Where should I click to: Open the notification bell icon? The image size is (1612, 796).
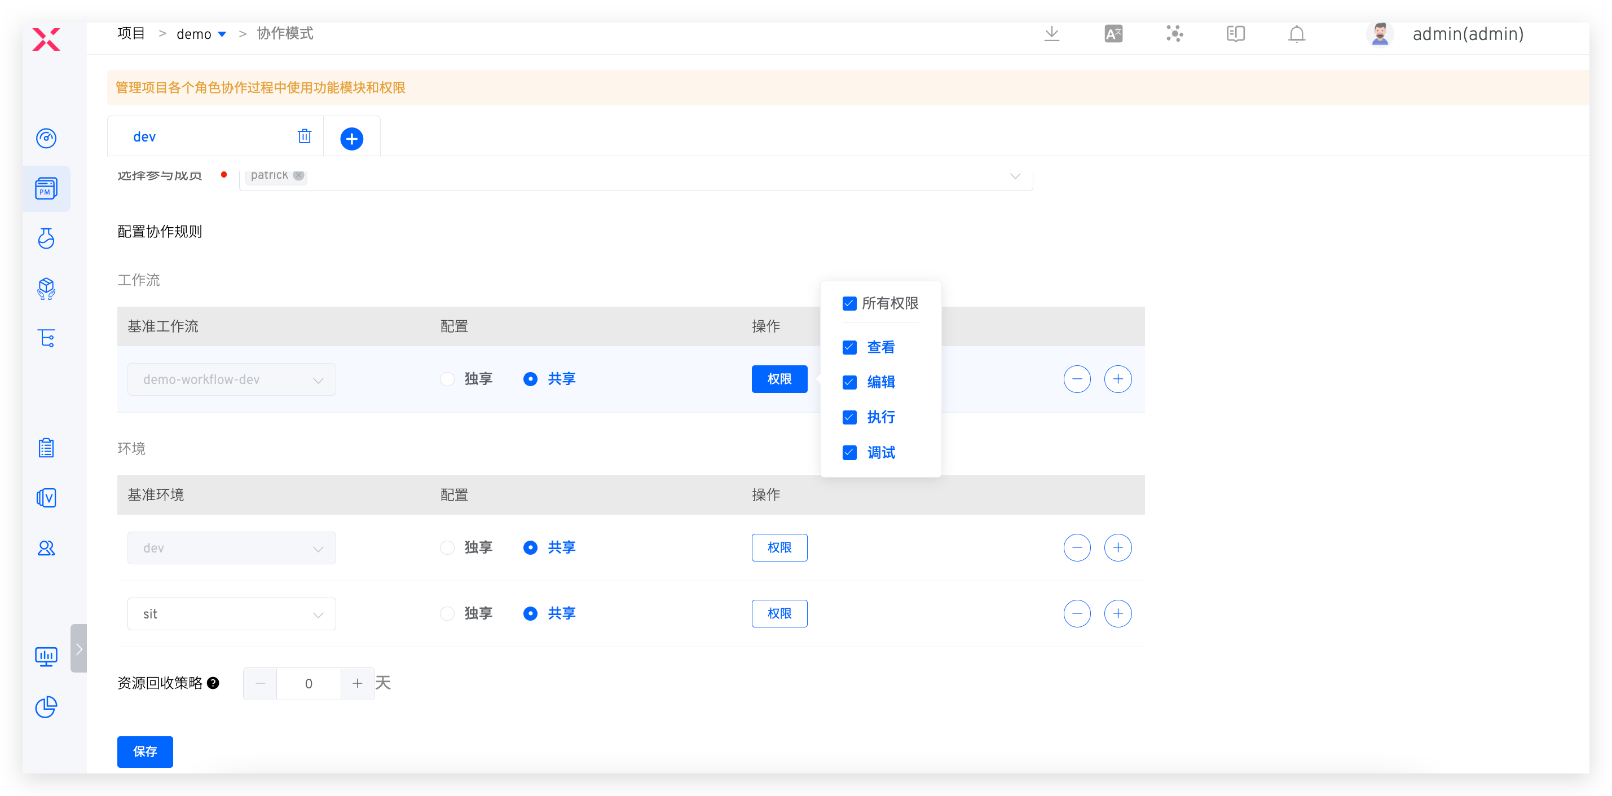(x=1297, y=34)
